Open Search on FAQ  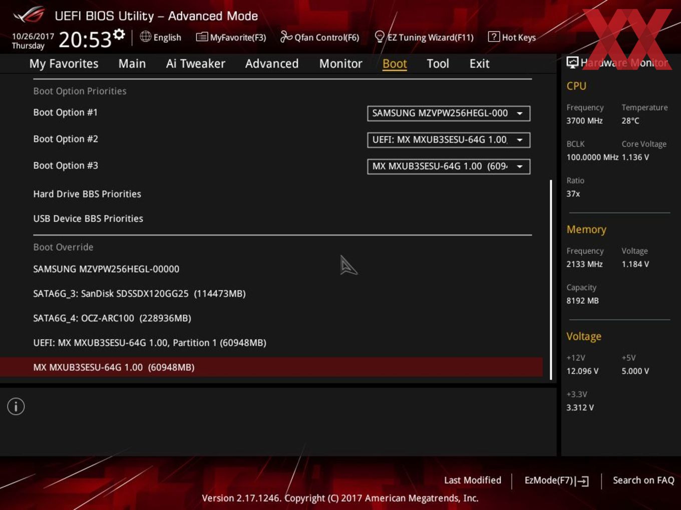[643, 480]
